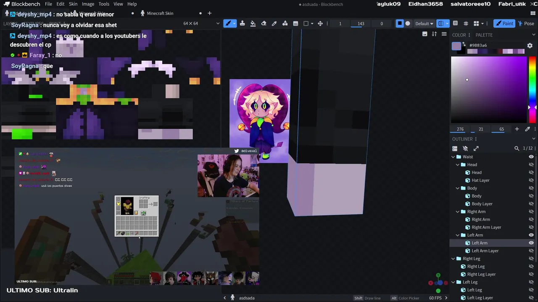Screen dimensions: 538x302
Task: Select the Color Picker eyedropper tool
Action: (x=274, y=23)
